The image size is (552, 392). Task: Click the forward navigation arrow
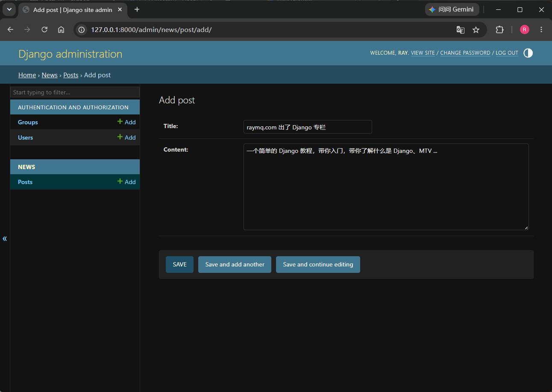pyautogui.click(x=27, y=29)
